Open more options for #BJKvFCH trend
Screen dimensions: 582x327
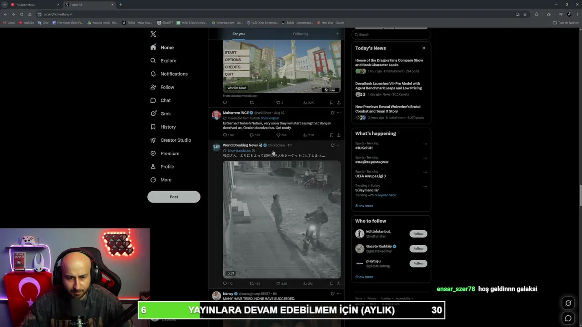(425, 144)
